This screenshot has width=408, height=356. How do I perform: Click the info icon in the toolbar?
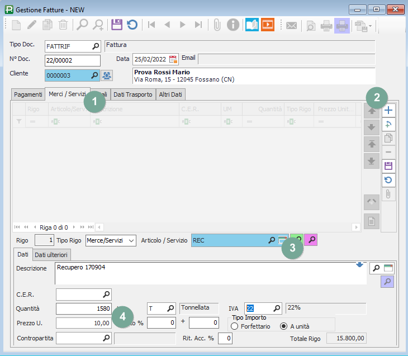tap(233, 25)
